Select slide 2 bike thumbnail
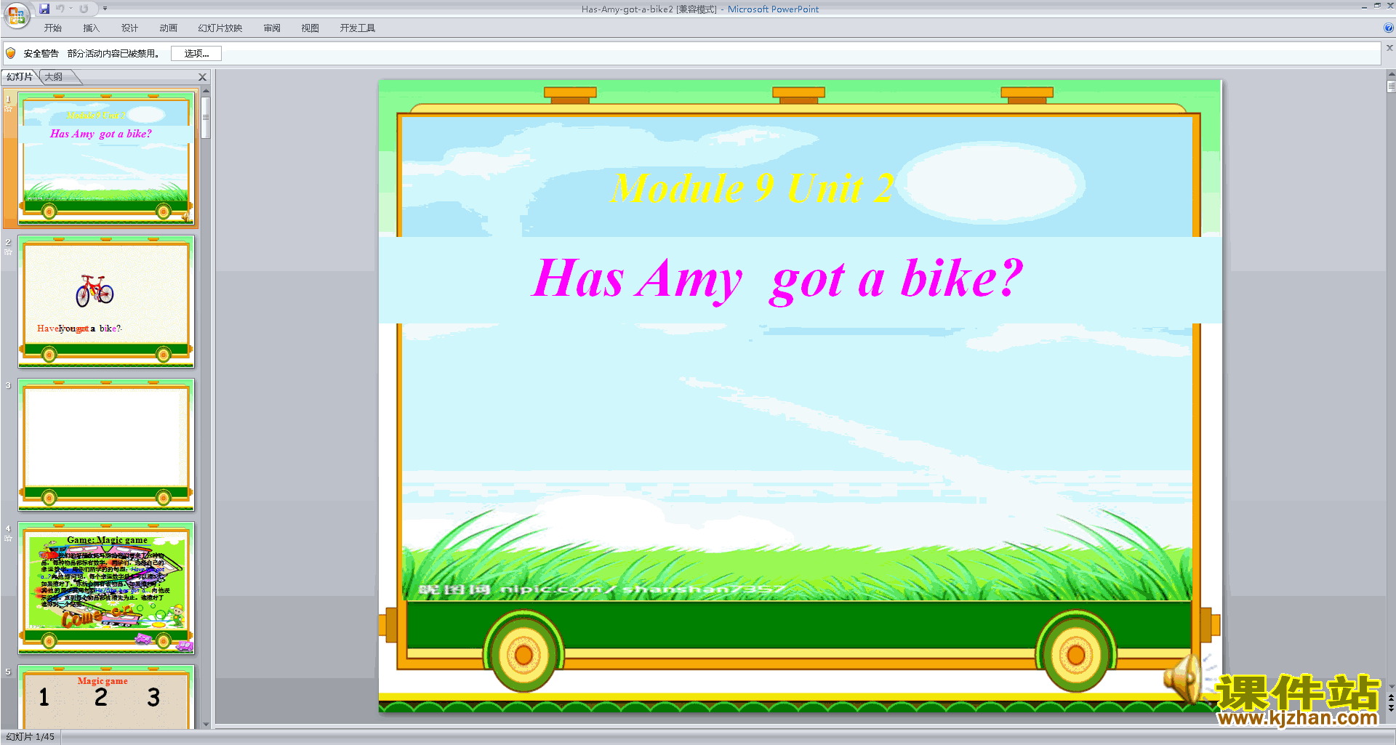The width and height of the screenshot is (1396, 745). [x=106, y=301]
